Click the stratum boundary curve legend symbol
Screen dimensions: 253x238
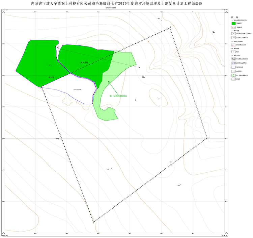(x=233, y=71)
